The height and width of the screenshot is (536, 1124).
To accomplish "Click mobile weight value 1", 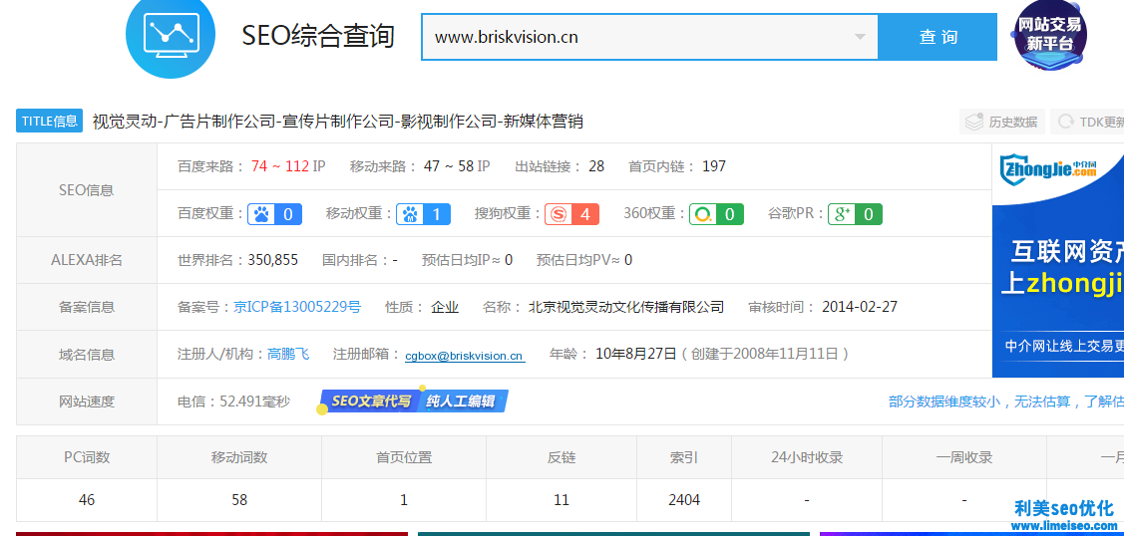I will (x=437, y=214).
